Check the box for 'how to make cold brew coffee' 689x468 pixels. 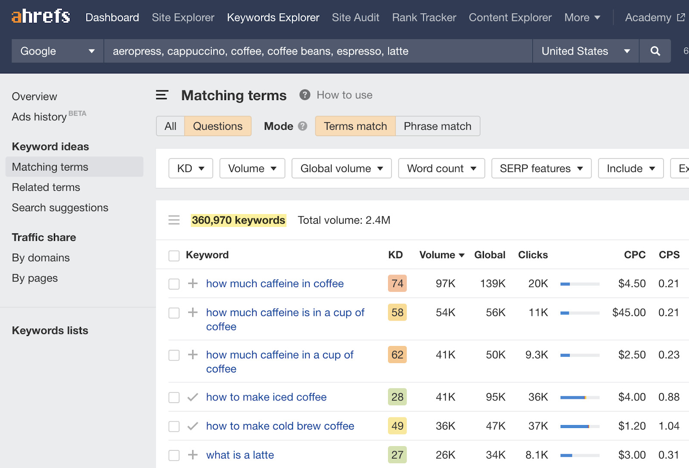(x=174, y=426)
